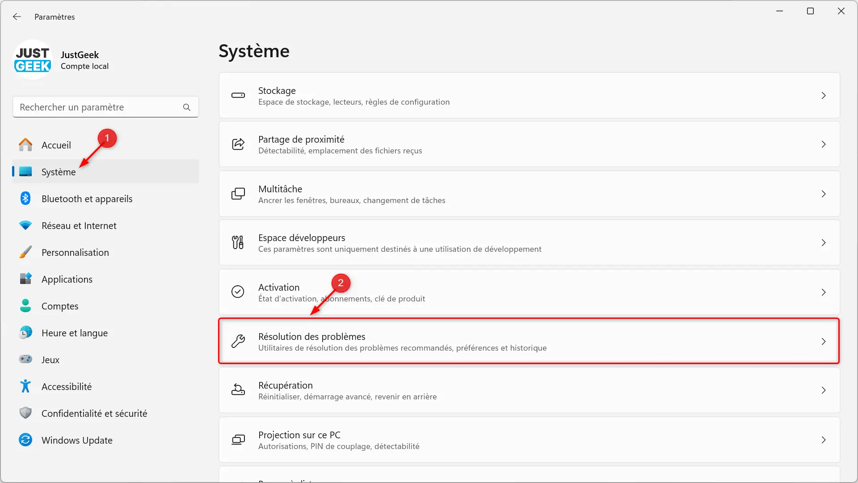Click the Jeux gamepad icon

point(25,359)
